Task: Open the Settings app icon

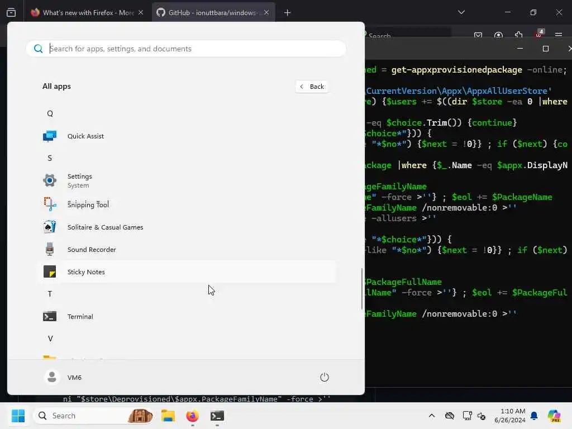Action: tap(50, 180)
